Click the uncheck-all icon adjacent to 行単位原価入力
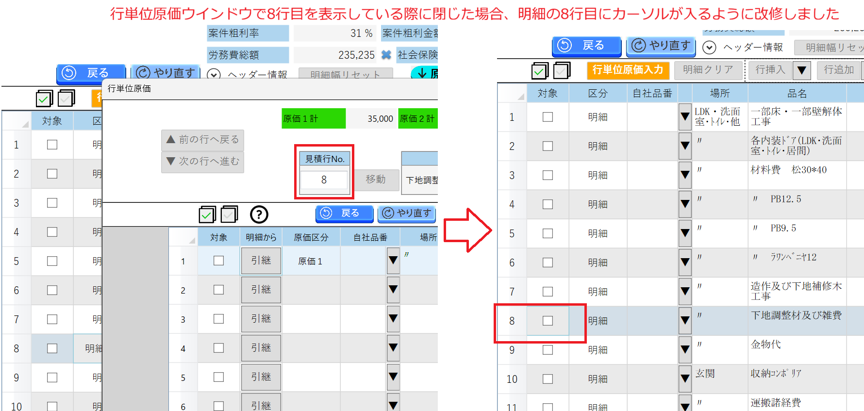Screen dimensions: 864x411 click(562, 71)
